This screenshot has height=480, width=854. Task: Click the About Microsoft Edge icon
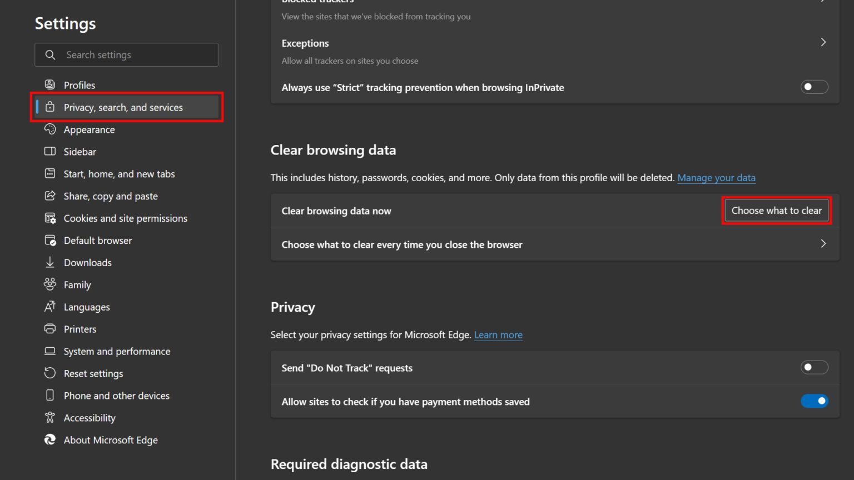click(x=50, y=439)
